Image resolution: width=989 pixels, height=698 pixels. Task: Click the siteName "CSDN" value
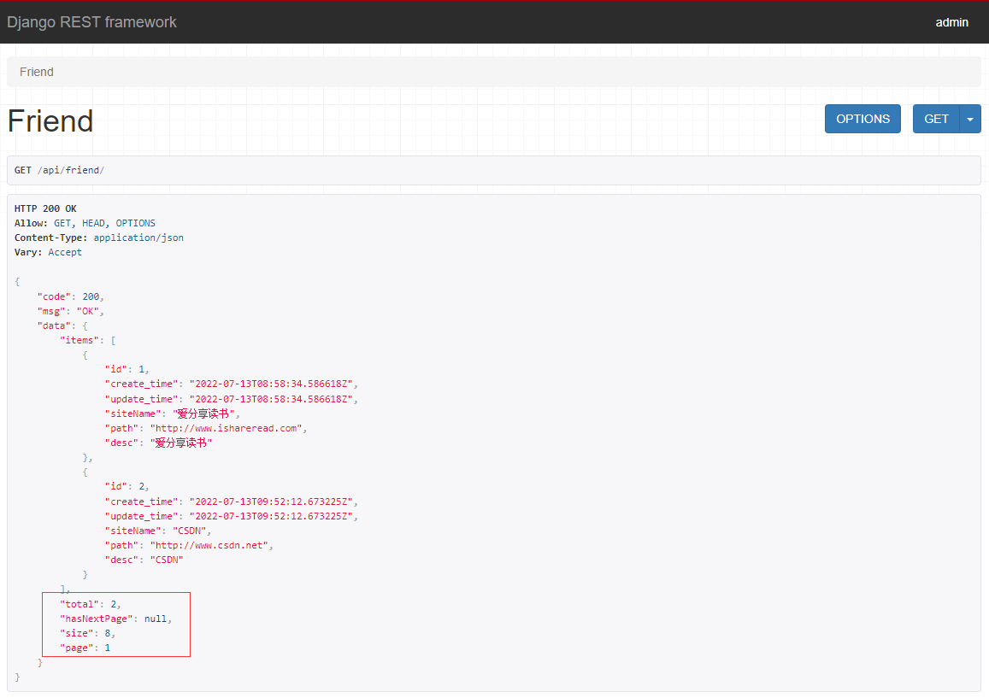pyautogui.click(x=191, y=531)
